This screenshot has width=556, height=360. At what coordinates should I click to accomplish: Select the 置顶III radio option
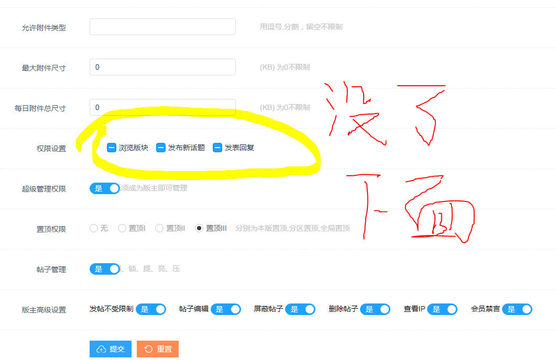click(199, 228)
